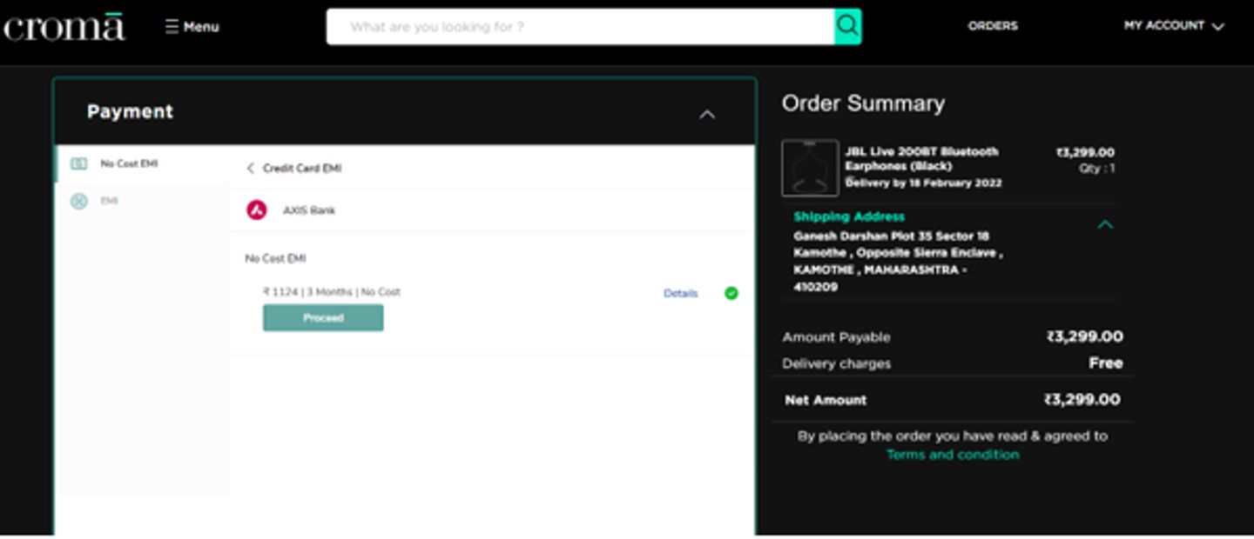
Task: Click the Credit Card EMI heading text
Action: pos(302,169)
